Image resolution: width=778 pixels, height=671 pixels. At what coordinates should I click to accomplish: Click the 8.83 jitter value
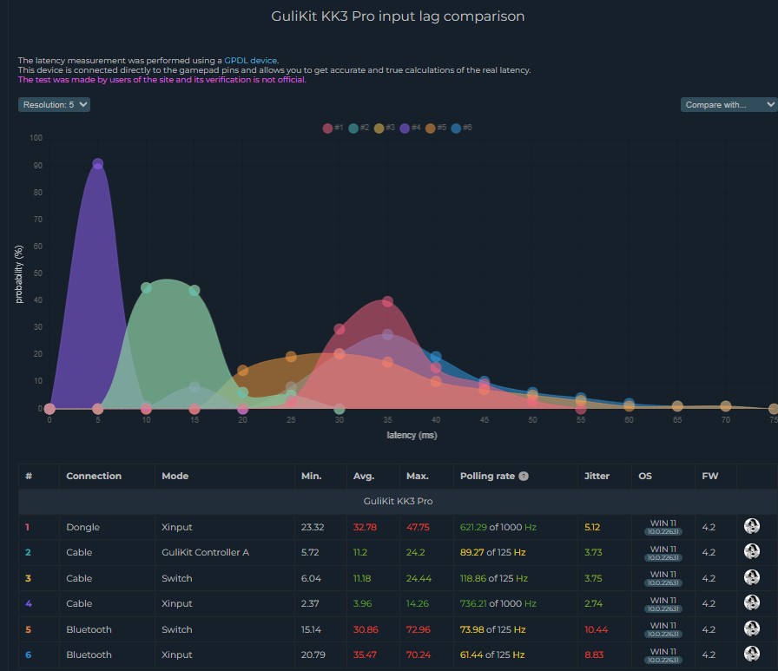pos(594,655)
